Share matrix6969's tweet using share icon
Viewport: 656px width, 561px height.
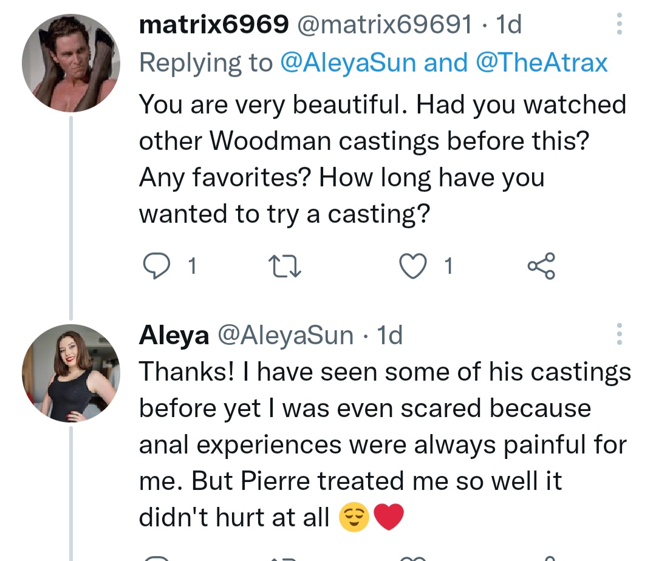(541, 267)
